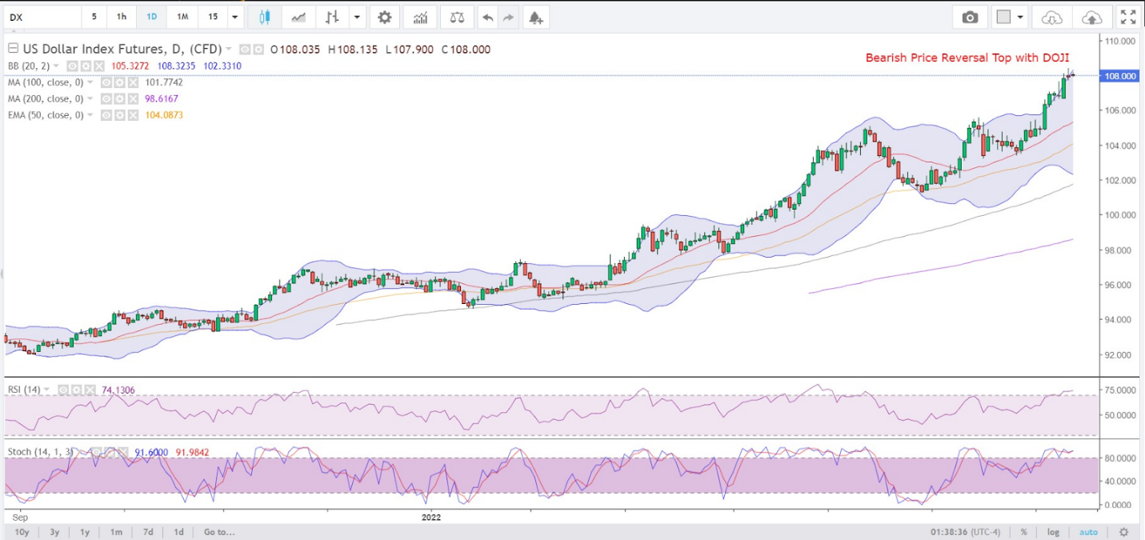The image size is (1145, 540).
Task: Click the compare symbols scales icon
Action: click(x=456, y=17)
